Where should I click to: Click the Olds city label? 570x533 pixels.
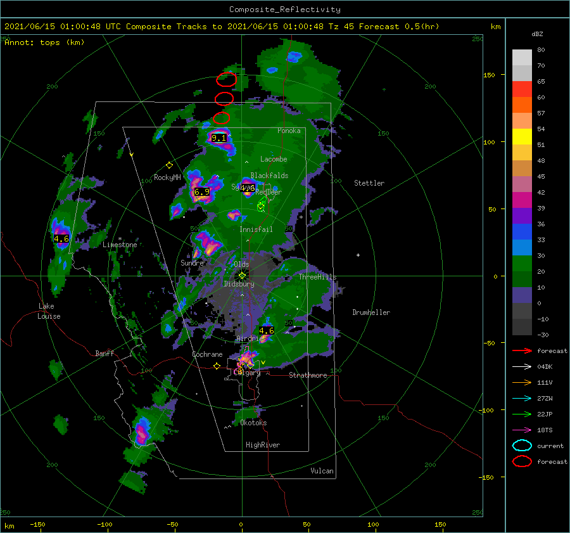click(241, 264)
